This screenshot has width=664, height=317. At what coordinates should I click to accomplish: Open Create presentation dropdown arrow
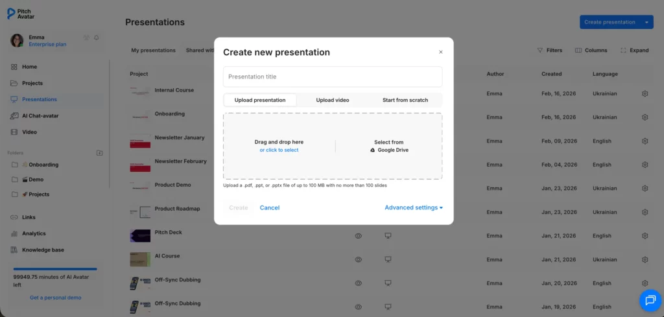coord(646,22)
